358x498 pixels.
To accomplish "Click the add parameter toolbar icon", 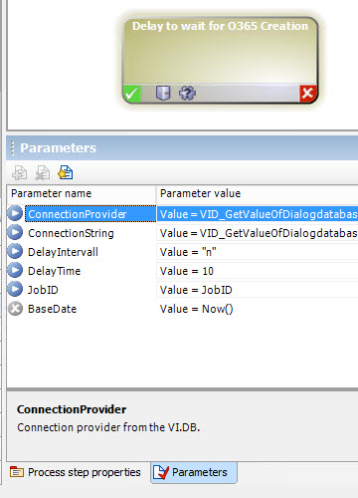I will 19,172.
